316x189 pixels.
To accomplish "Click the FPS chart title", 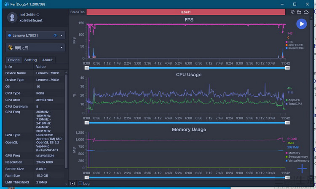I will point(189,20).
